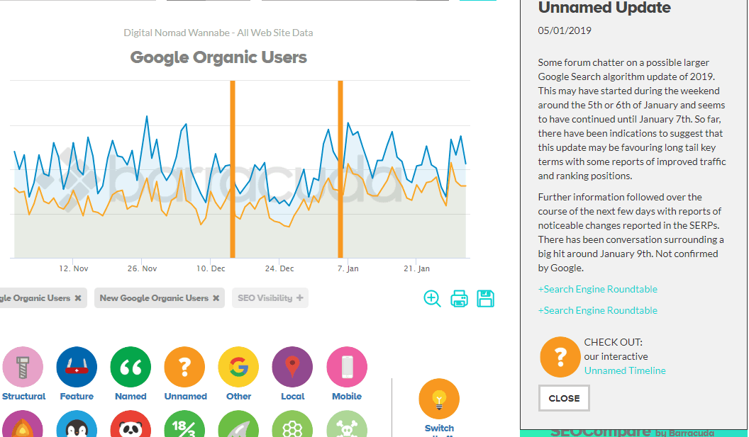Click the zoom-in magnifier icon
749x437 pixels.
pyautogui.click(x=432, y=298)
